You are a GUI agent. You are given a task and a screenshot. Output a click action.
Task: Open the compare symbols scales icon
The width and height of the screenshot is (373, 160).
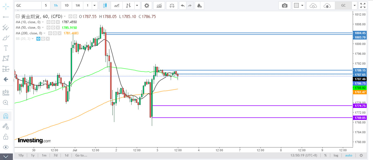click(172, 5)
